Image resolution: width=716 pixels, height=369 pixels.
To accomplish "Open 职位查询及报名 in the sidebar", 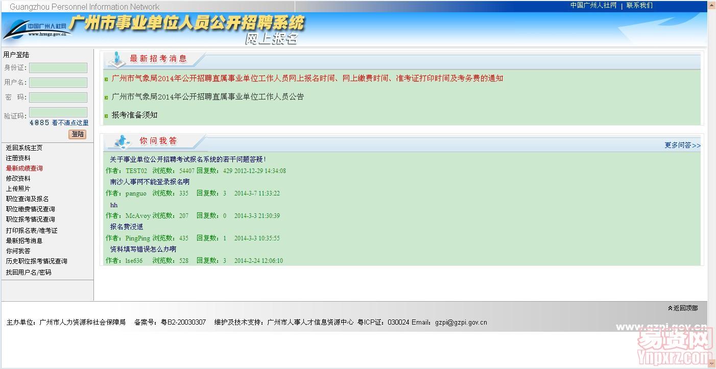I will point(28,199).
